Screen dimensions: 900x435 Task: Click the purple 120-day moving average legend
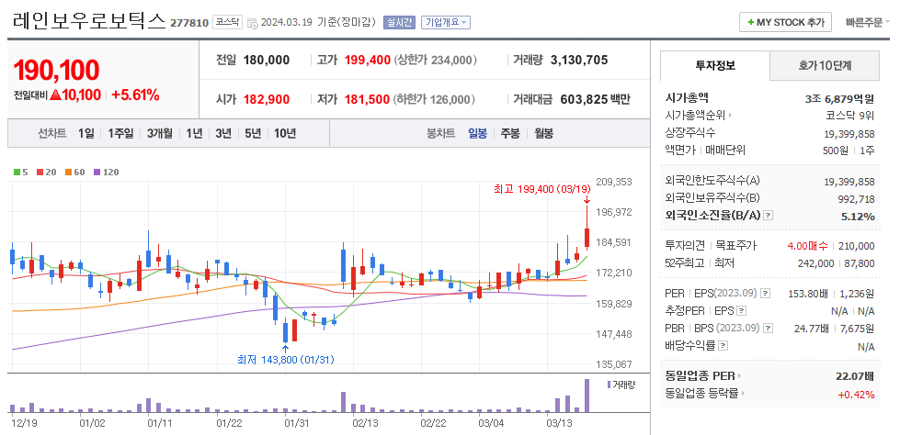point(106,172)
